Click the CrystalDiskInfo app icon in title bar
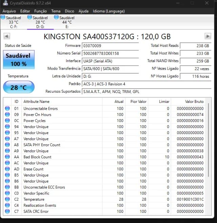 click(5, 3)
